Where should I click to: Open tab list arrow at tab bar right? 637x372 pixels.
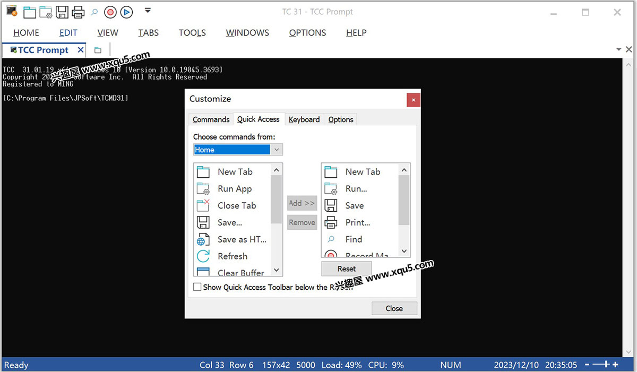[619, 49]
